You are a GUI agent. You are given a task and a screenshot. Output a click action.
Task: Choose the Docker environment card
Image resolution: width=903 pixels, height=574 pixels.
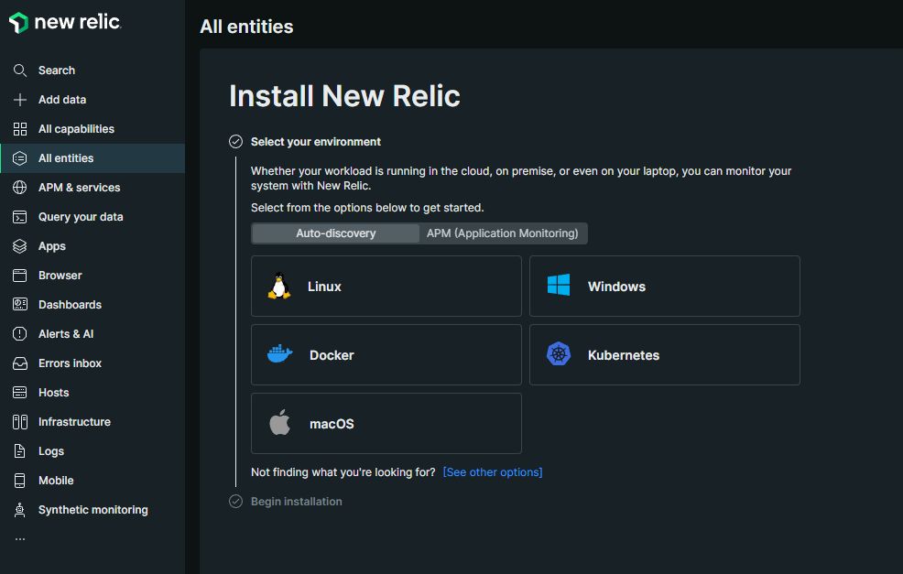pos(386,354)
